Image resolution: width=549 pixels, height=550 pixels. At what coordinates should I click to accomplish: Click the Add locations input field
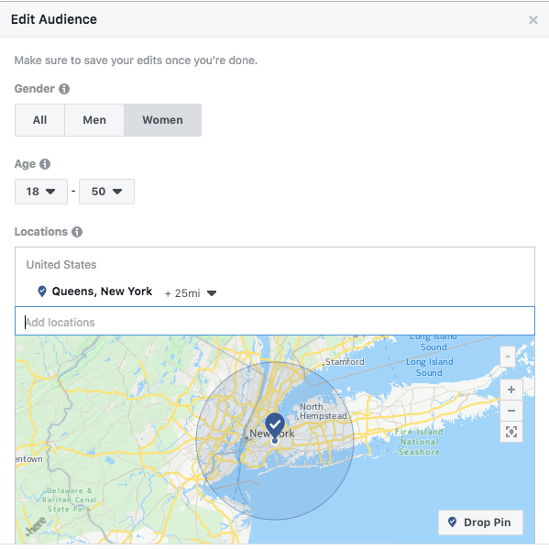coord(275,321)
